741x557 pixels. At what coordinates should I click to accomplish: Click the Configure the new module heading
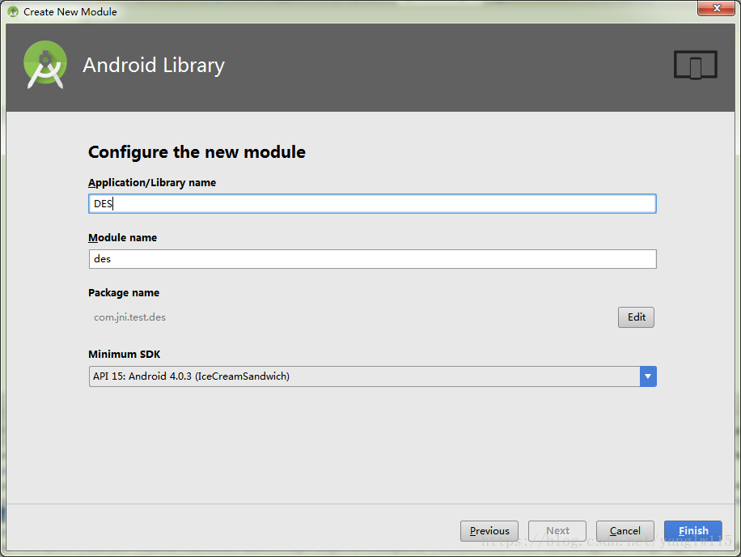[x=197, y=152]
